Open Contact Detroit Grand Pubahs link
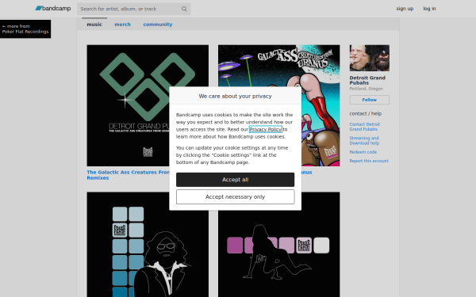 tap(365, 127)
